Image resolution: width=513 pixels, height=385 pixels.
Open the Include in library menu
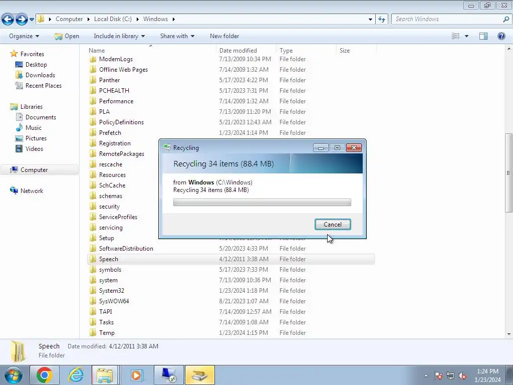coord(119,36)
